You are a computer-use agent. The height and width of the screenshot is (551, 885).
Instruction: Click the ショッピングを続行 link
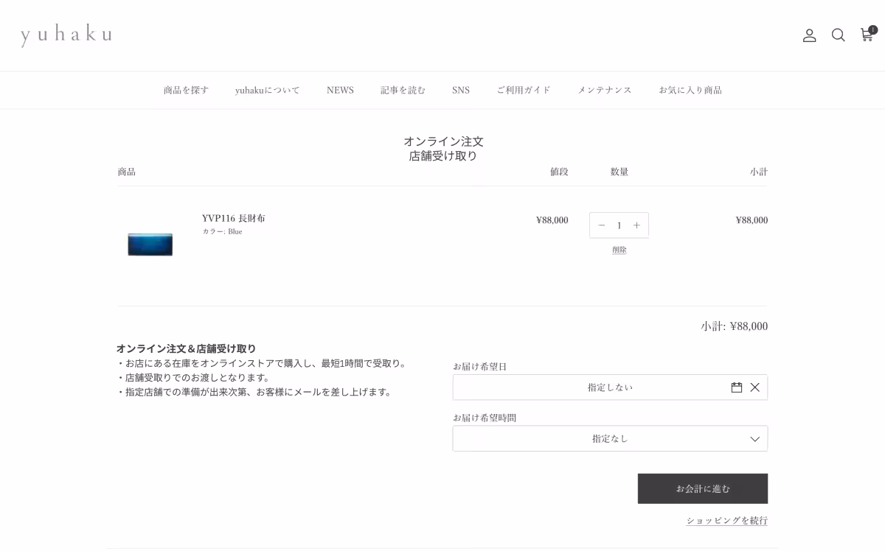coord(726,521)
